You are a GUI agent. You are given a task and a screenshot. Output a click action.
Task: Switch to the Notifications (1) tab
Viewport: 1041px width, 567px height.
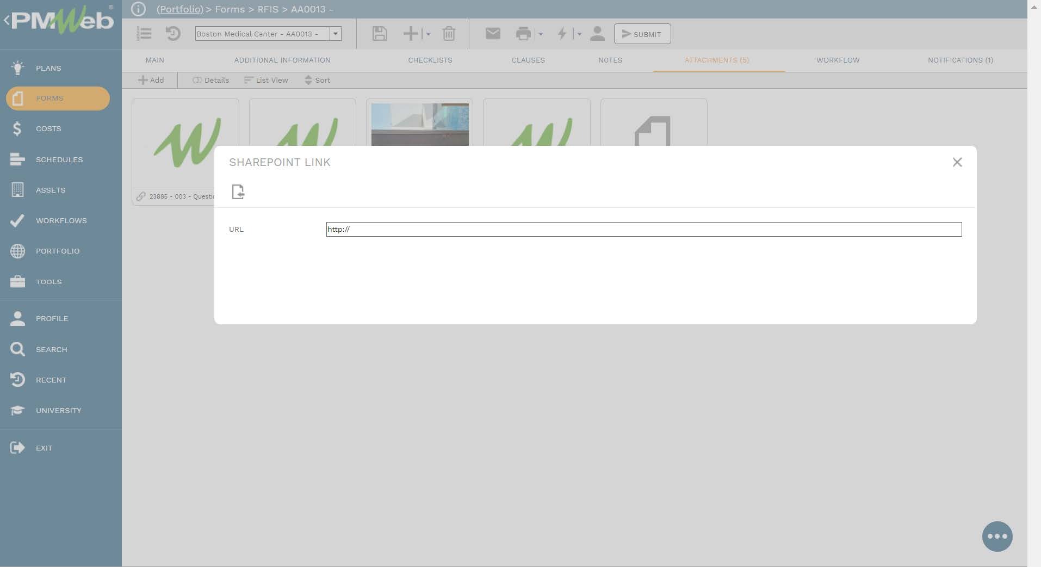[961, 60]
